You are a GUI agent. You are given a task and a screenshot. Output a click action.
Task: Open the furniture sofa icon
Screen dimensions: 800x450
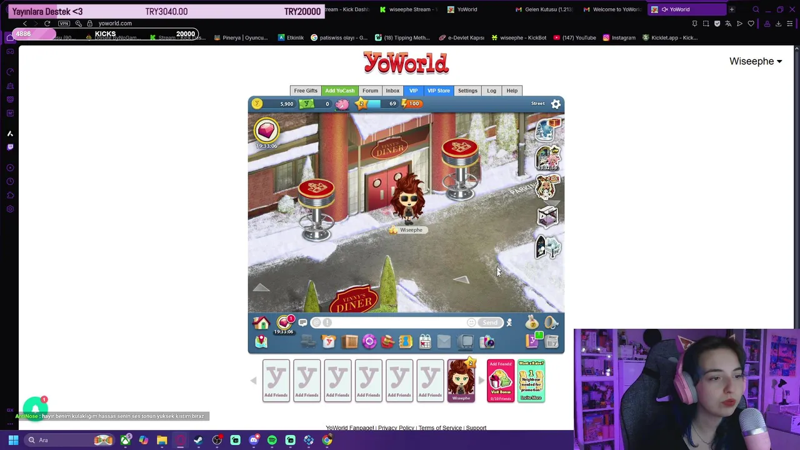(x=308, y=342)
